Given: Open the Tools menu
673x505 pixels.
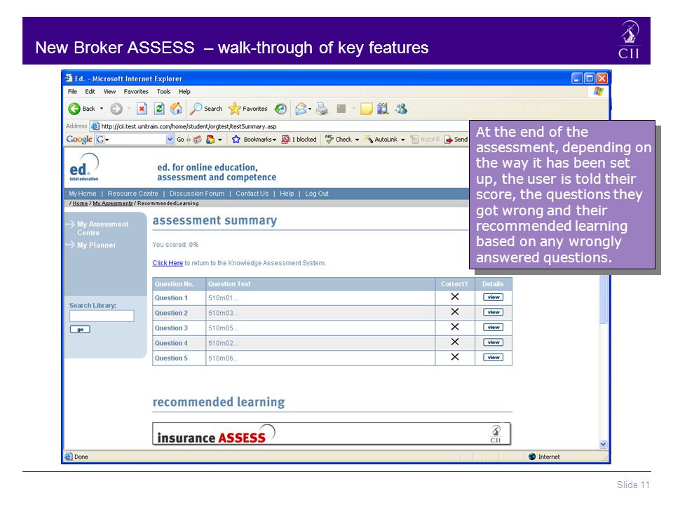Looking at the screenshot, I should point(163,91).
